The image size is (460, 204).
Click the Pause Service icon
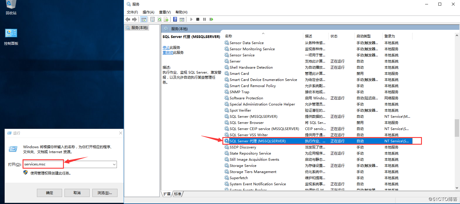pos(205,19)
